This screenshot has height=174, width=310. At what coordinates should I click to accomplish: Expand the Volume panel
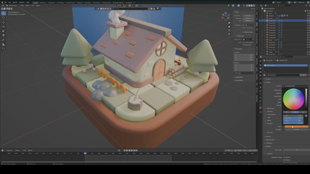268,137
